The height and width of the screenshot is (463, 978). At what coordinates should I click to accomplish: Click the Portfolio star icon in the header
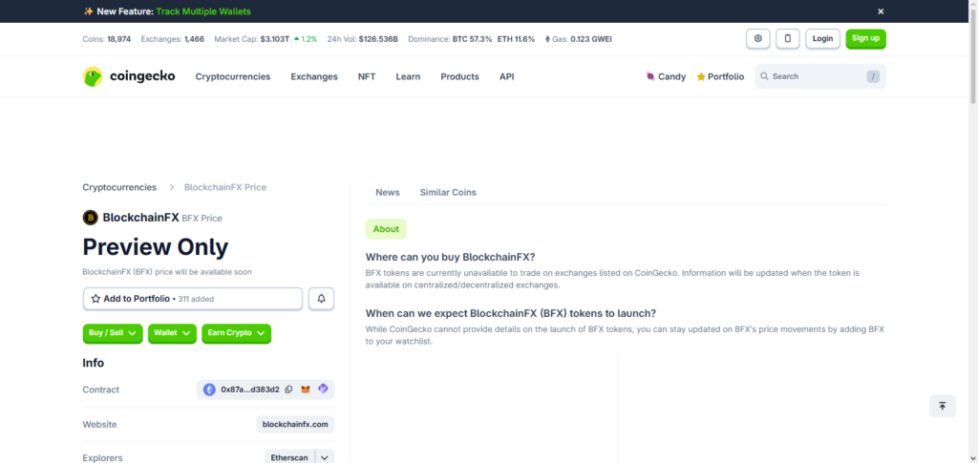point(701,76)
